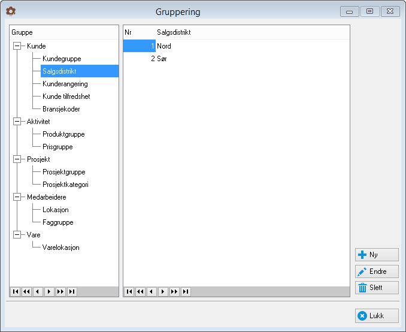406x332 pixels.
Task: Click the Nr column header
Action: pos(140,32)
